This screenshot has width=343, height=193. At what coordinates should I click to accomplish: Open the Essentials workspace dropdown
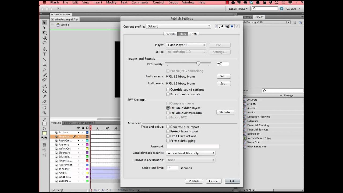coord(238,9)
